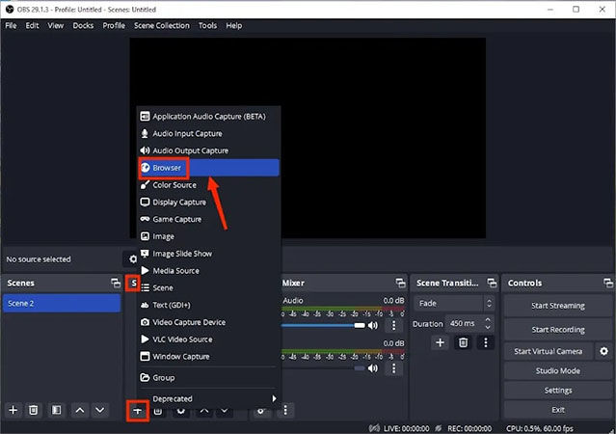
Task: Delete the scene transition trash icon
Action: pos(463,342)
